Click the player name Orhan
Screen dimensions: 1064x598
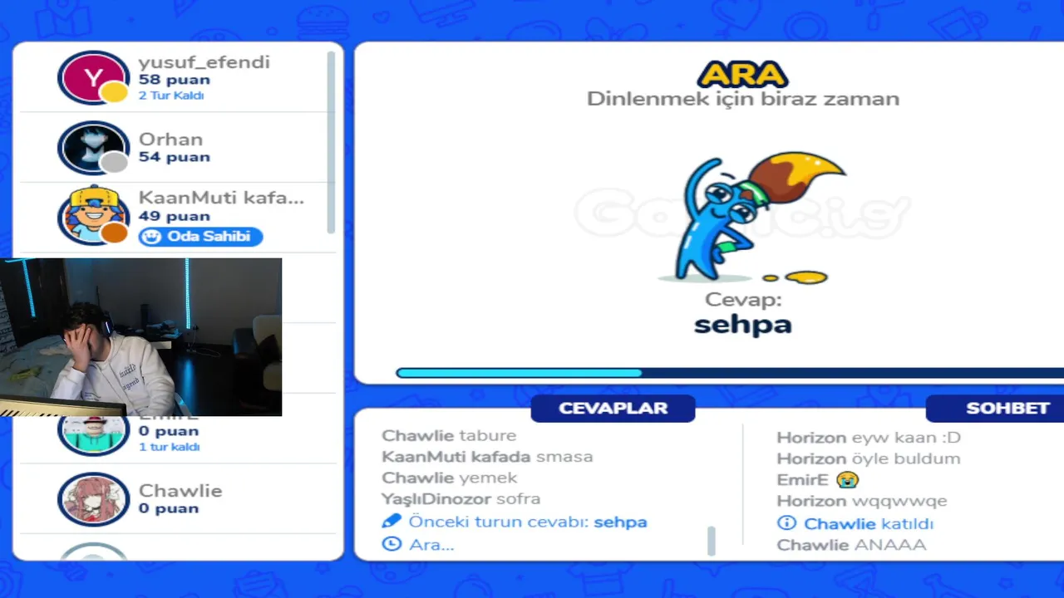click(x=170, y=139)
